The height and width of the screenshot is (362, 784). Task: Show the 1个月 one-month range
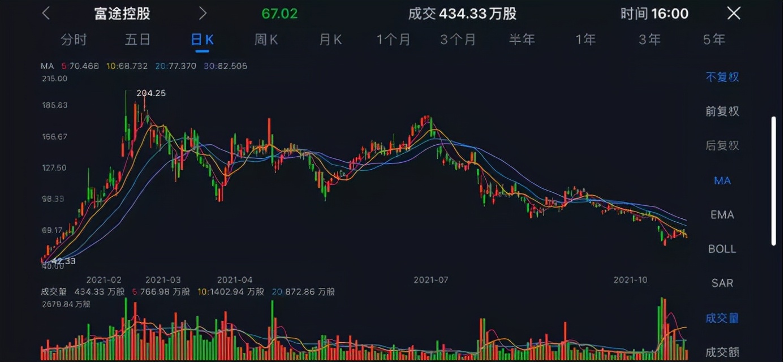click(x=394, y=40)
